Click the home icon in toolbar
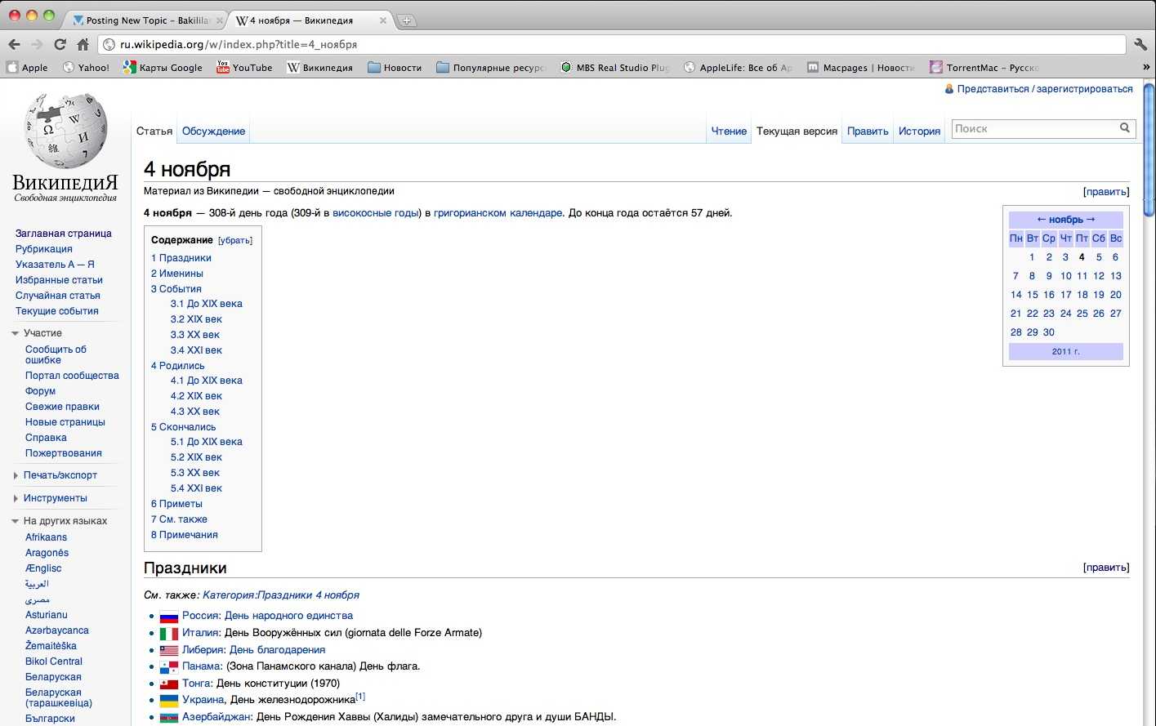Screen dimensions: 1156x726 [x=83, y=45]
